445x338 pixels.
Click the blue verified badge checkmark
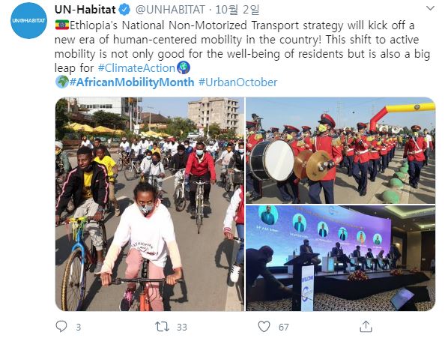point(124,10)
